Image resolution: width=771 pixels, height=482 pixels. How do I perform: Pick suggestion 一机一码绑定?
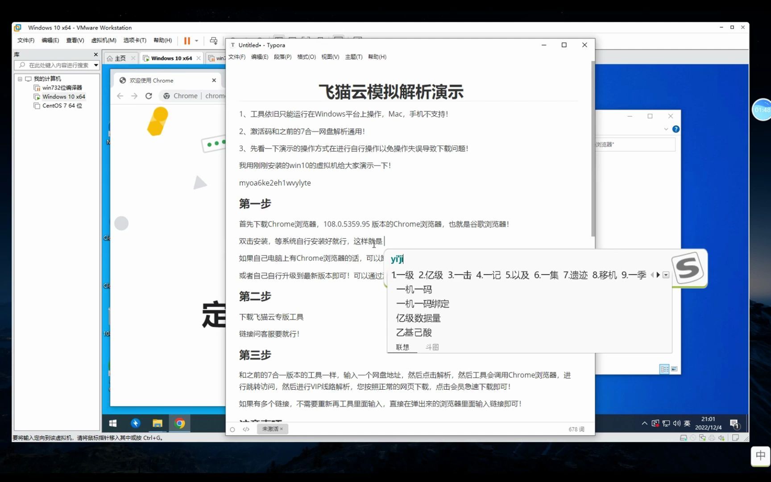pos(423,304)
